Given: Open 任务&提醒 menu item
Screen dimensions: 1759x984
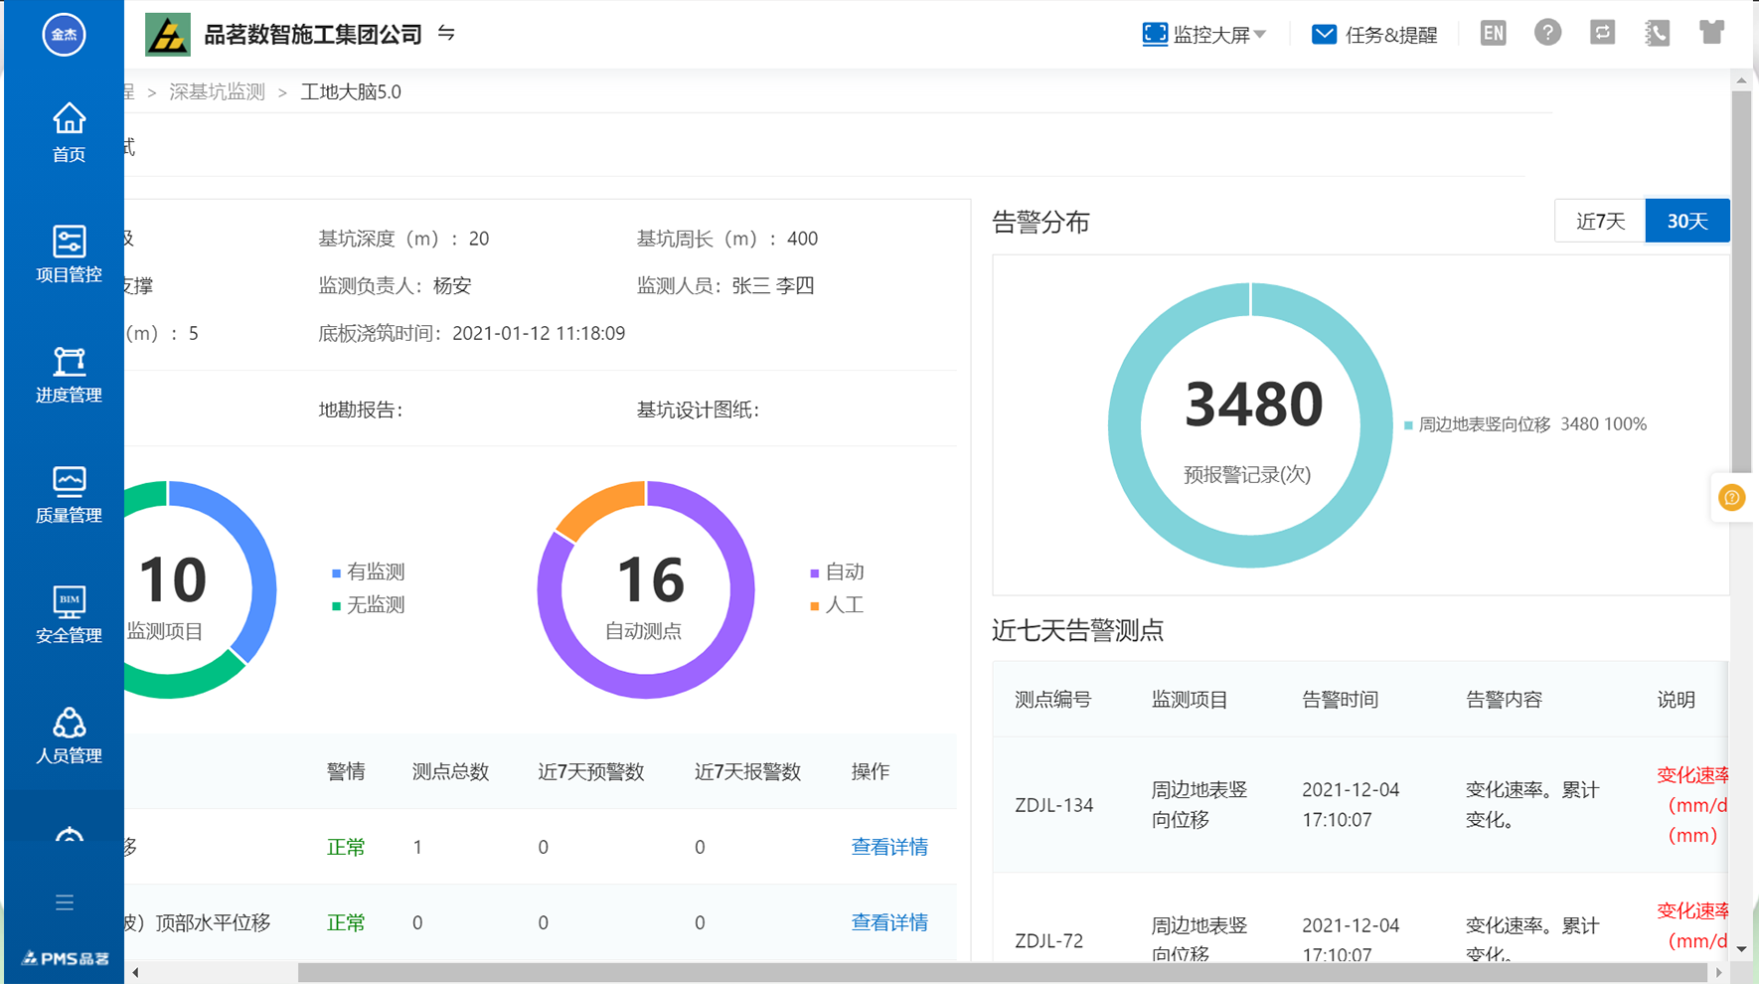Looking at the screenshot, I should pos(1390,35).
